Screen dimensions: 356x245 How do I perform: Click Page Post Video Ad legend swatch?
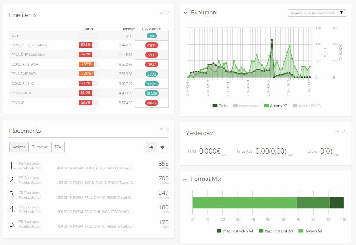pos(219,231)
